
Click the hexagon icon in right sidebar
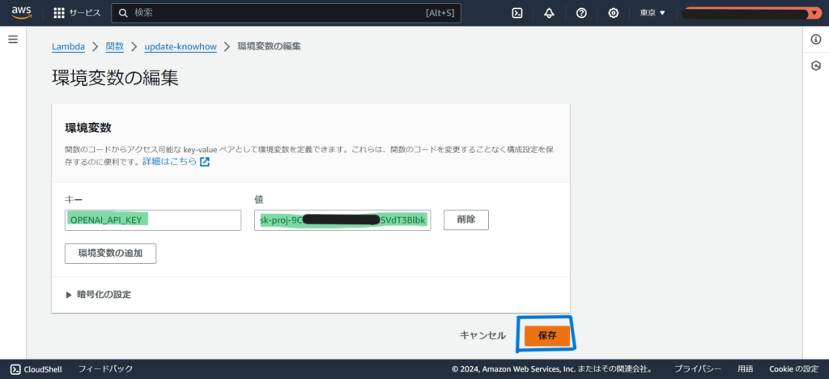816,66
